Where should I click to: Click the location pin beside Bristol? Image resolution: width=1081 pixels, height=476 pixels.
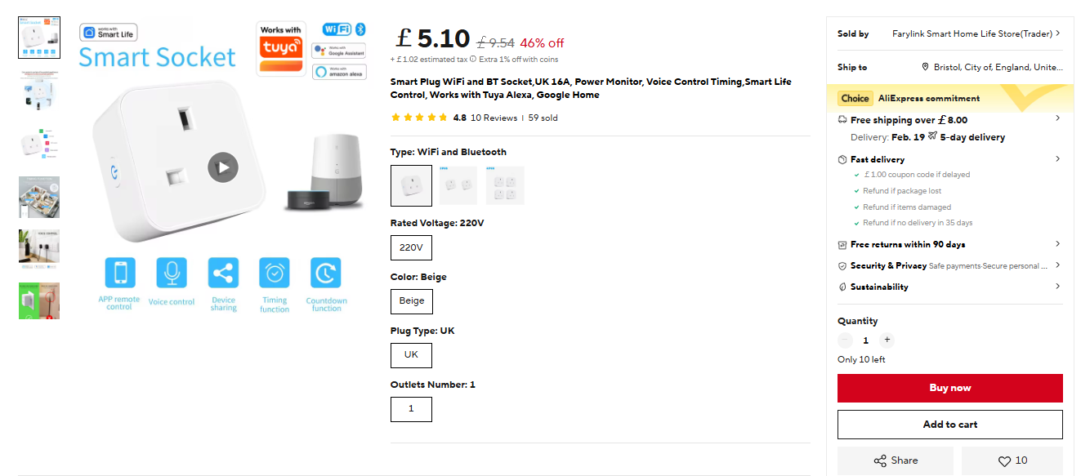pyautogui.click(x=924, y=67)
